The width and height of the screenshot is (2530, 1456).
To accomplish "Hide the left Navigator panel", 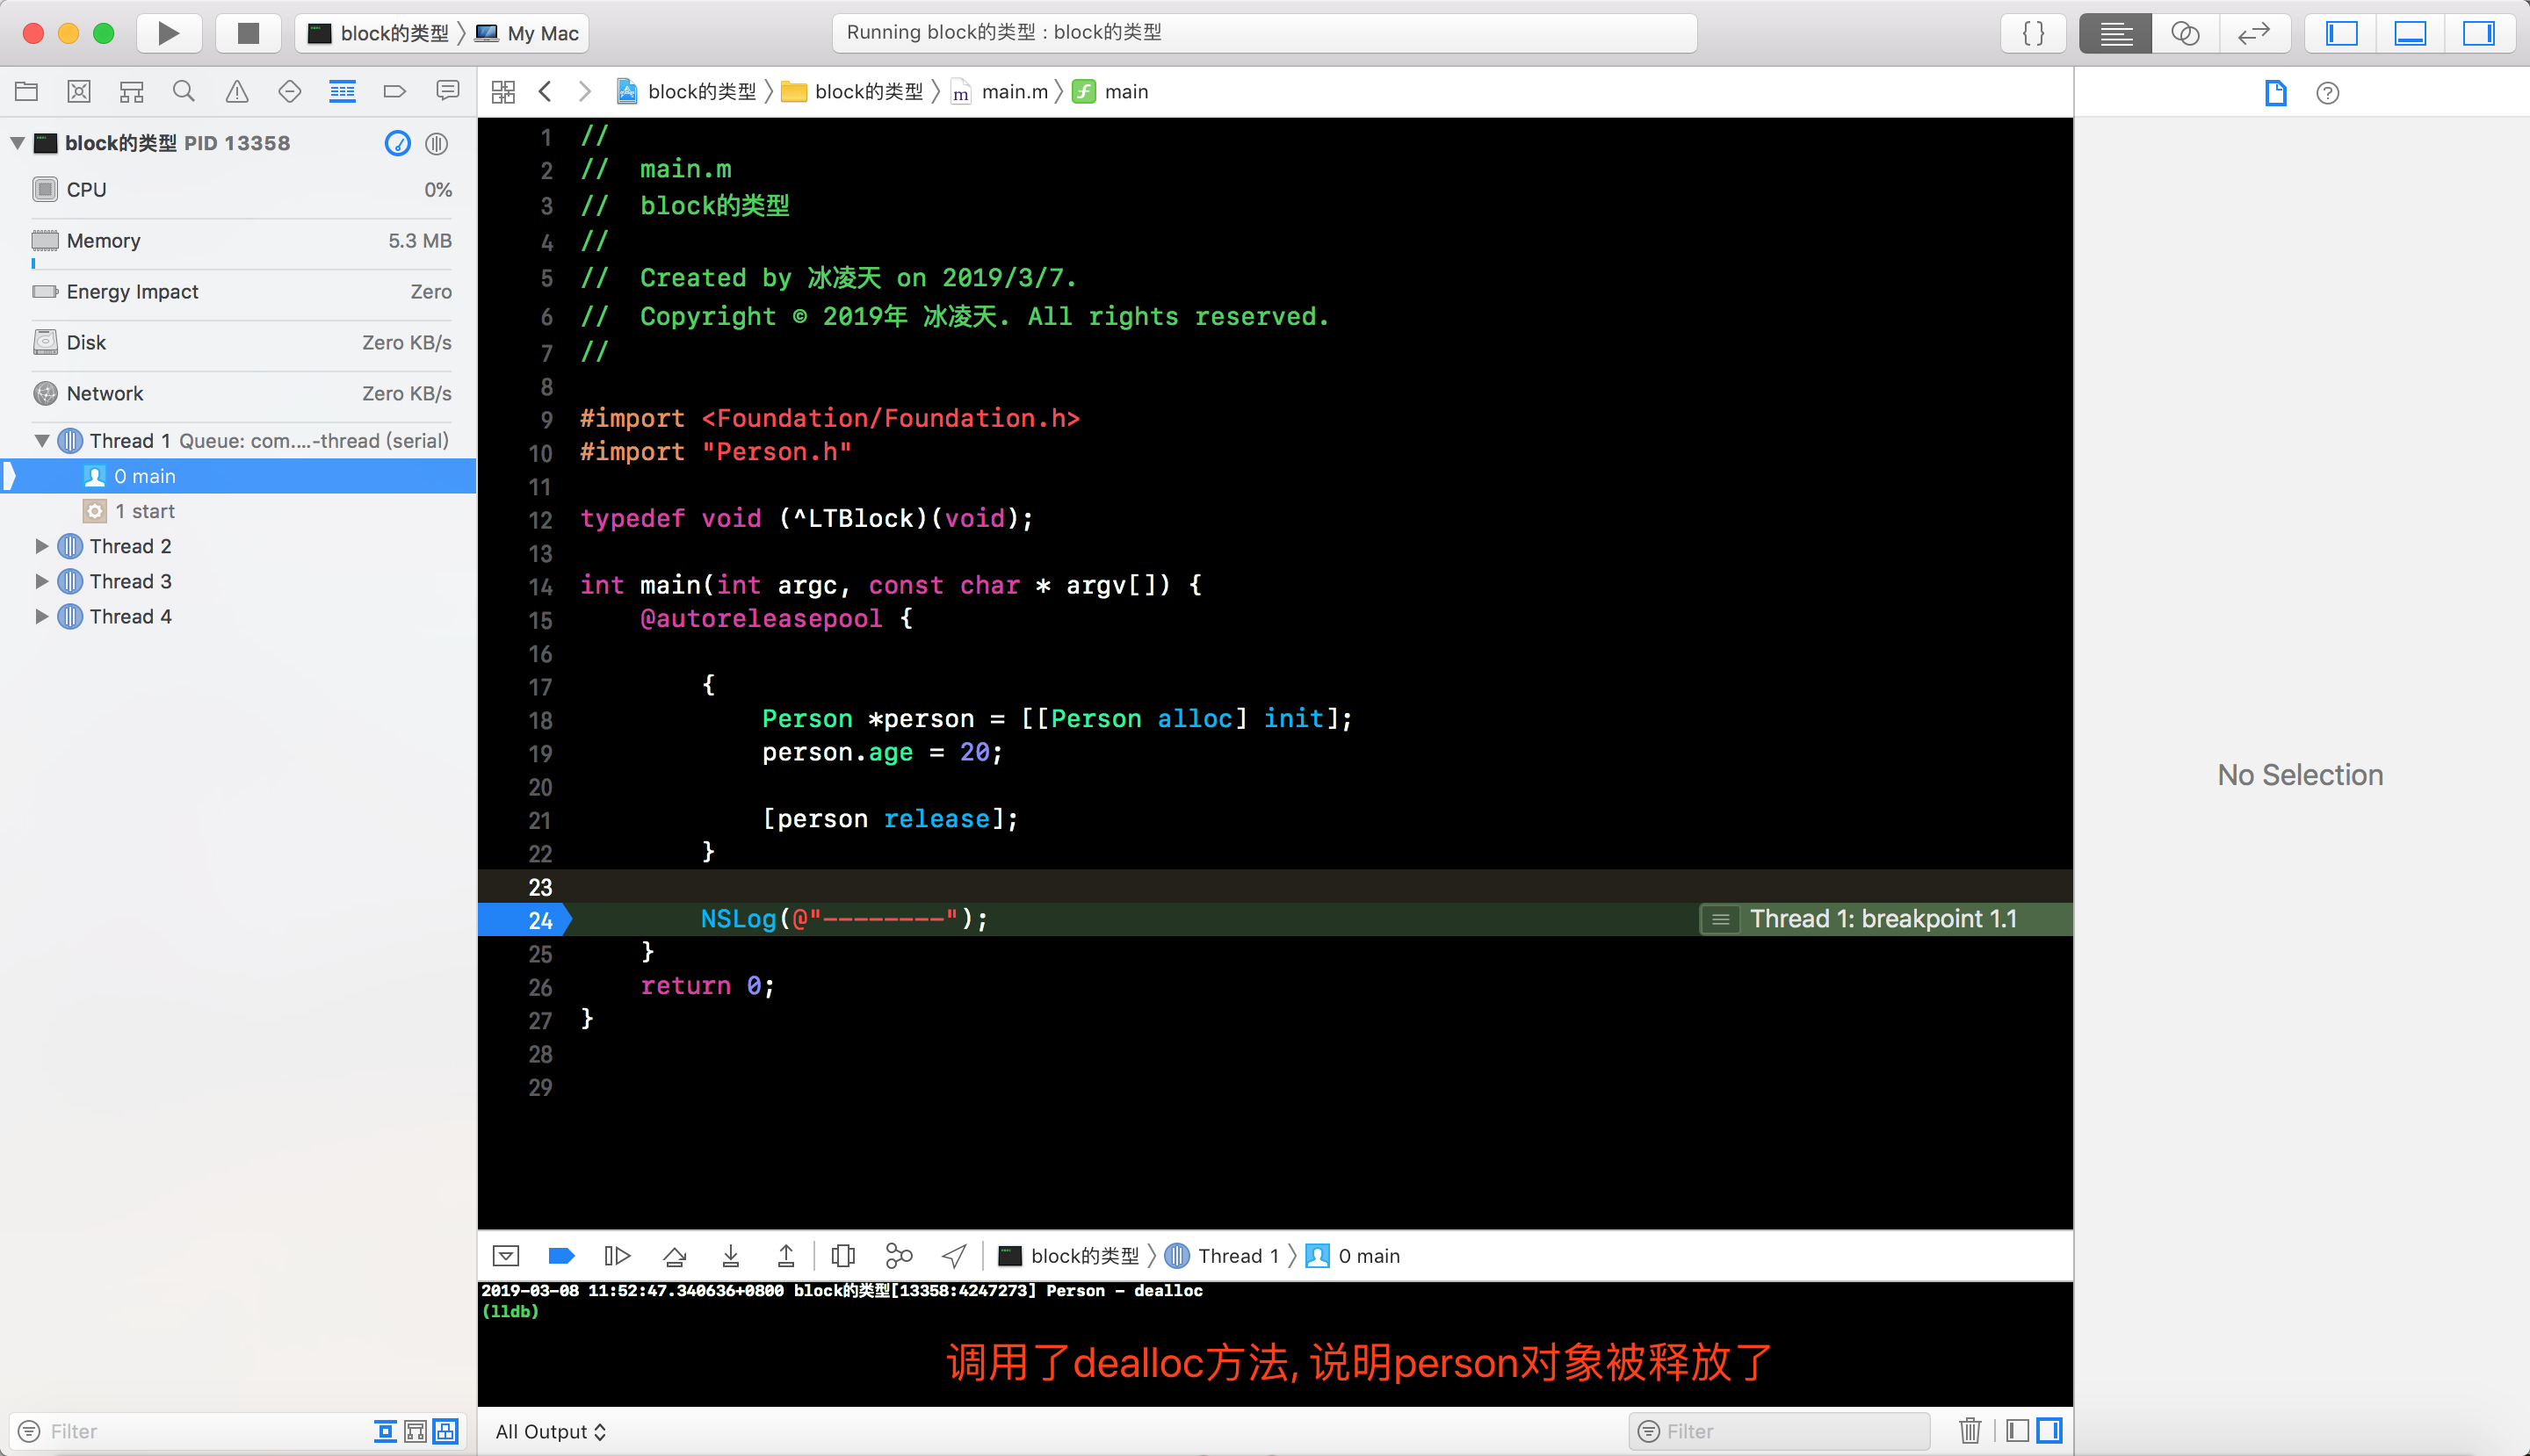I will pos(2341,33).
